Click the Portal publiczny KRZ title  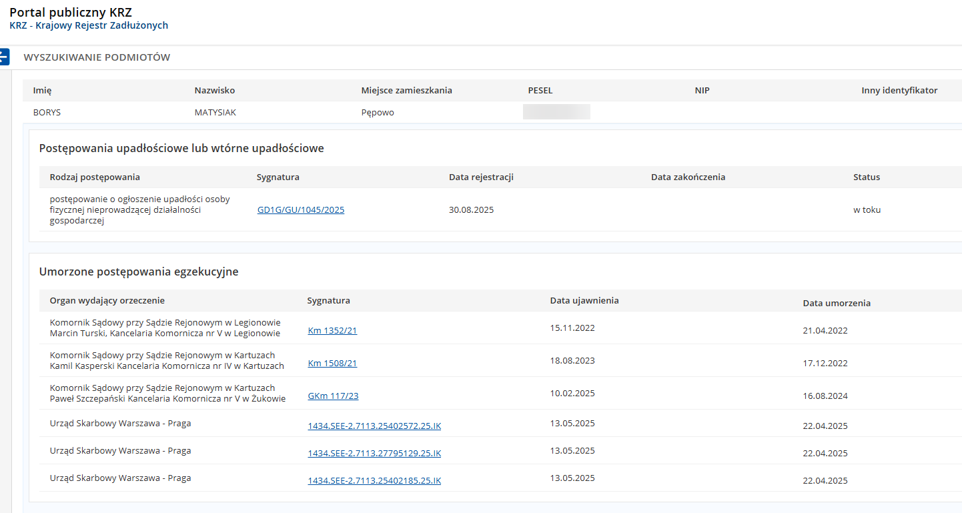(71, 12)
